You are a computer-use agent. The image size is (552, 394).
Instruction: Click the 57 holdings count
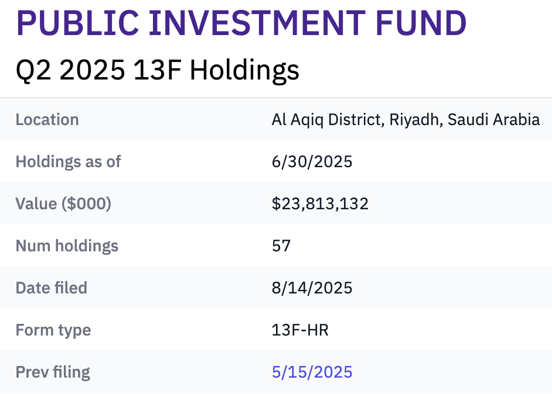[281, 246]
